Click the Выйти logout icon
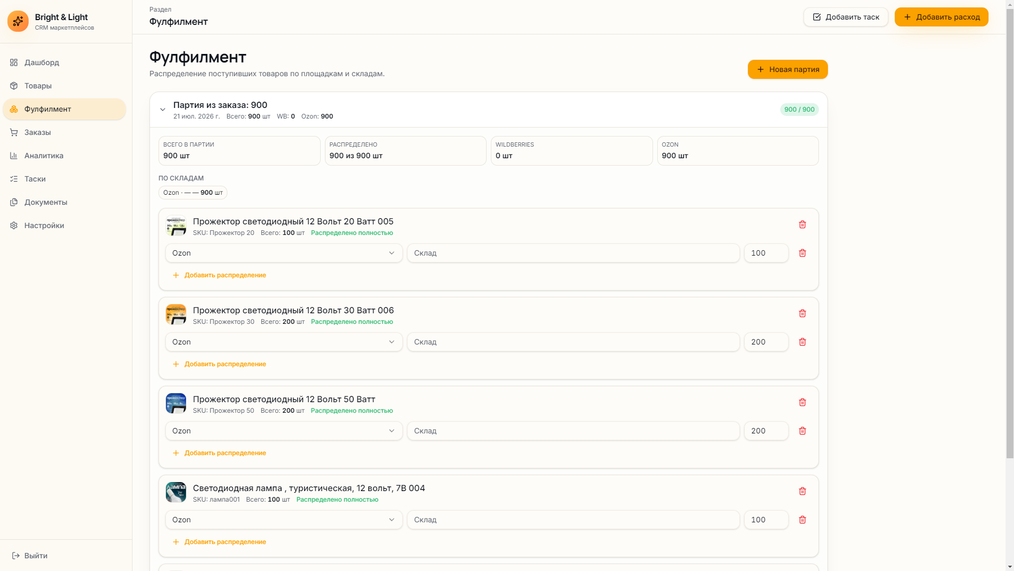1014x571 pixels. pyautogui.click(x=16, y=556)
